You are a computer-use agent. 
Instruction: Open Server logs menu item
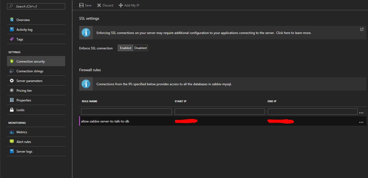[x=36, y=151]
